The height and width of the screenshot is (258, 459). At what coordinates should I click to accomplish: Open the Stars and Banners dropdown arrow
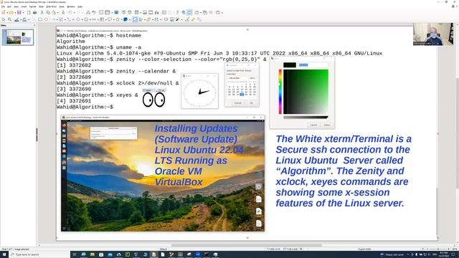pos(121,19)
